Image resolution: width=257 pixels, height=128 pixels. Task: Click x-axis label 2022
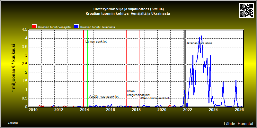tap(187, 109)
